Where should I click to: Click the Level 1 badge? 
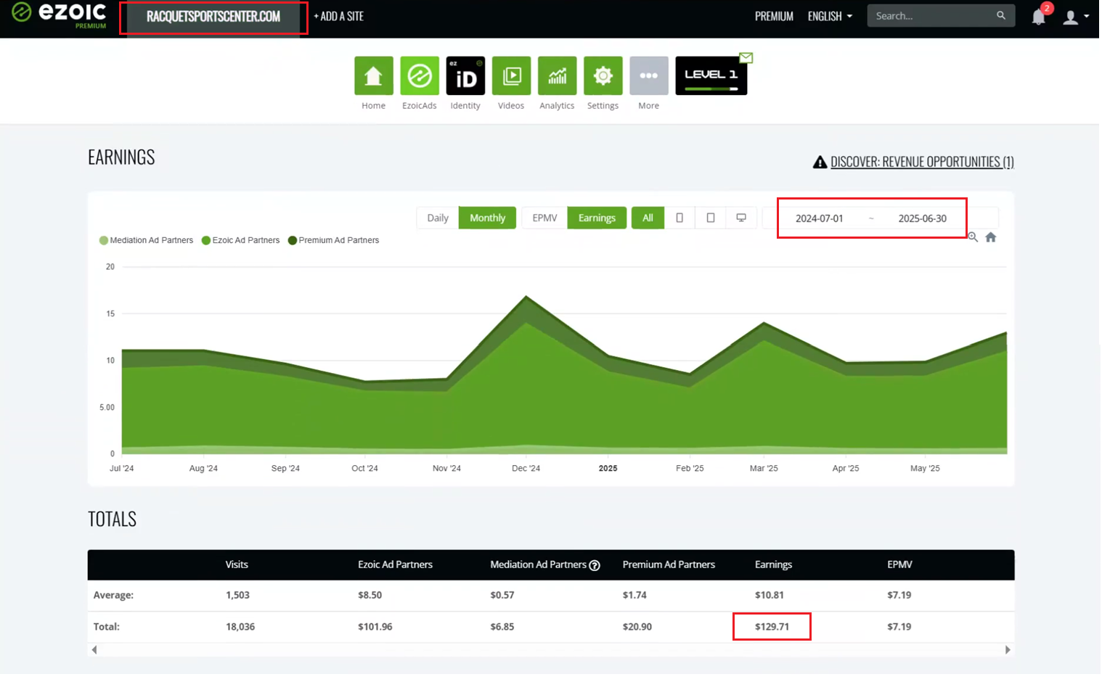(711, 75)
